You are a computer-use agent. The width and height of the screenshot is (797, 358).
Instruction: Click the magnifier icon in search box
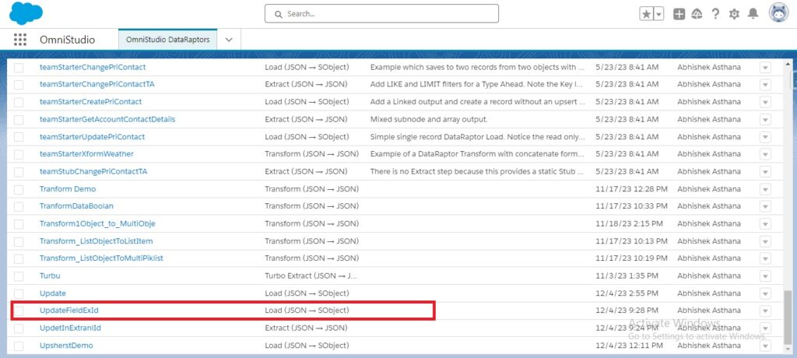coord(278,14)
